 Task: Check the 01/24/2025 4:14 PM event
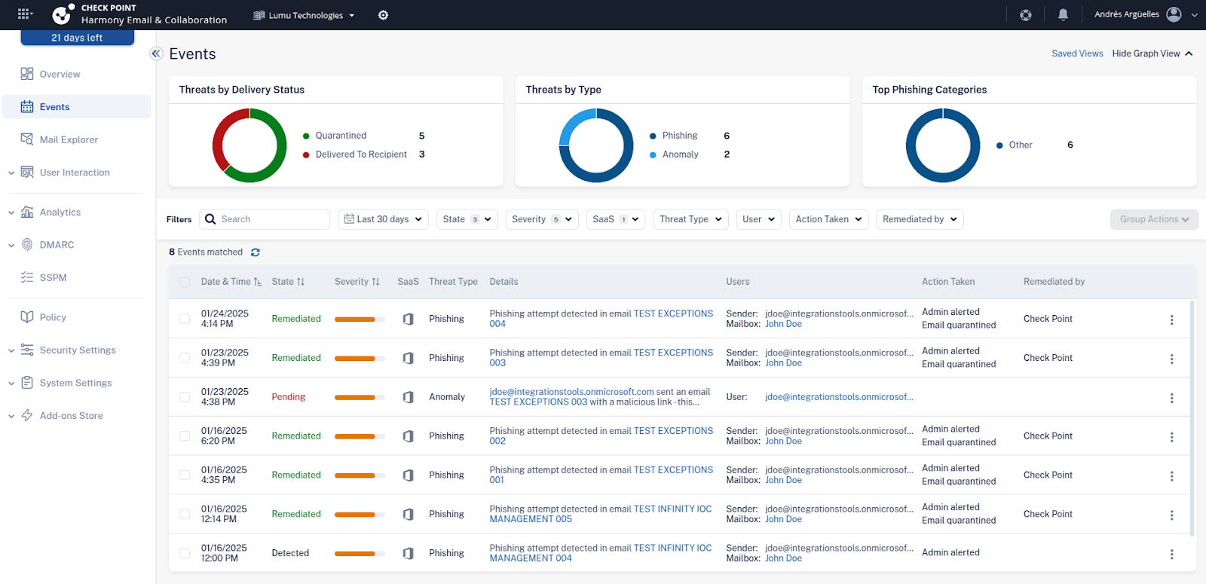(x=185, y=319)
